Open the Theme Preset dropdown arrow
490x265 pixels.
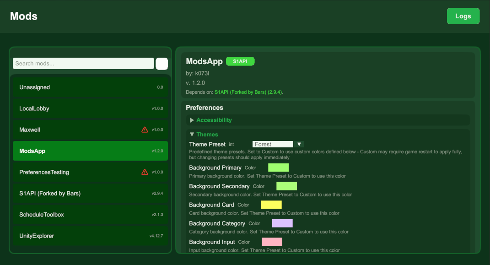(x=300, y=144)
